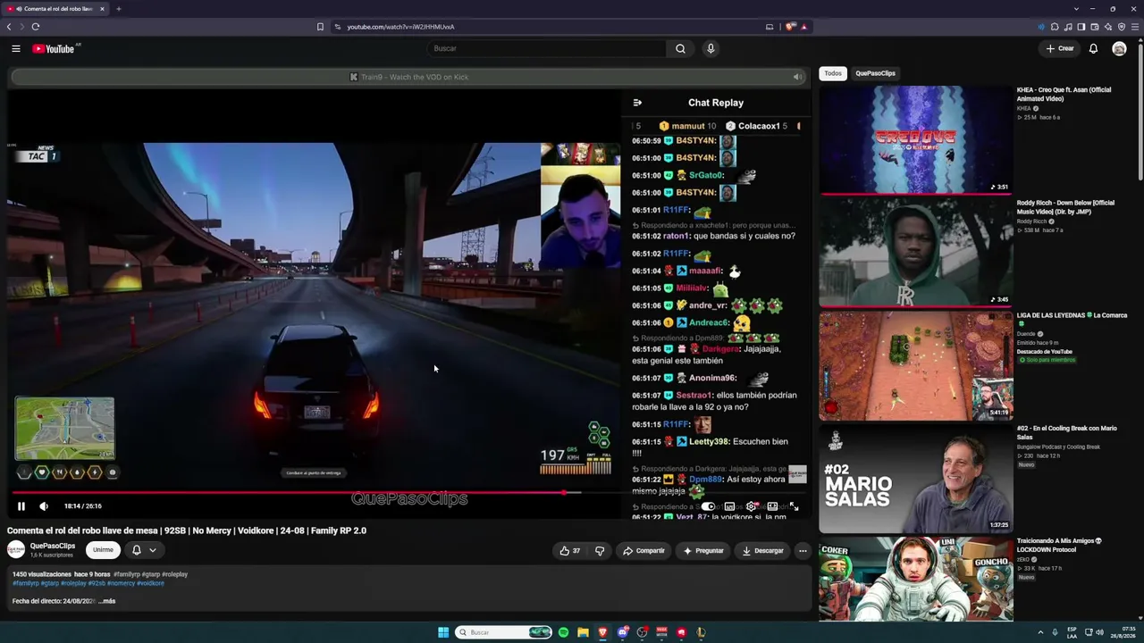Mute the video player volume

coord(44,506)
